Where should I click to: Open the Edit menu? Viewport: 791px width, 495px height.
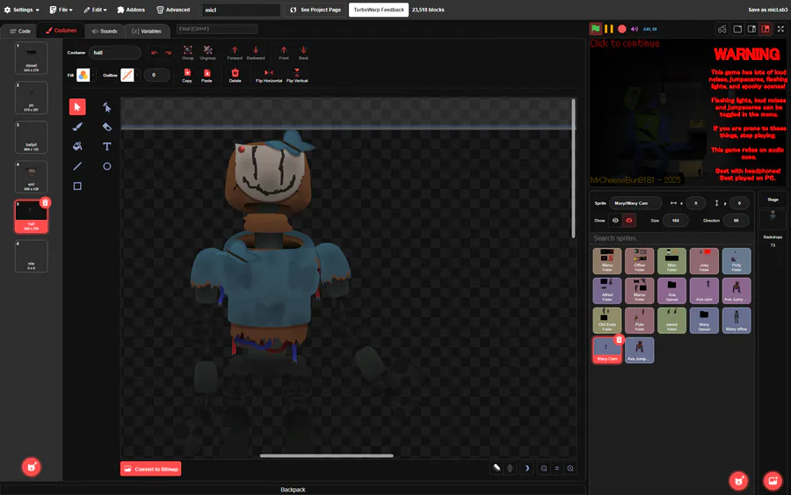pos(95,10)
